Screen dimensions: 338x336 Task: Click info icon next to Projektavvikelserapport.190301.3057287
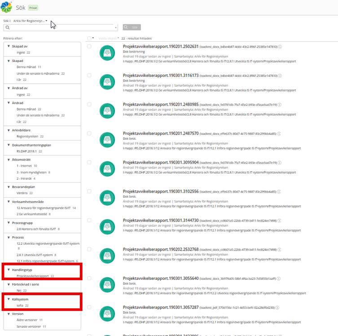coord(277,308)
